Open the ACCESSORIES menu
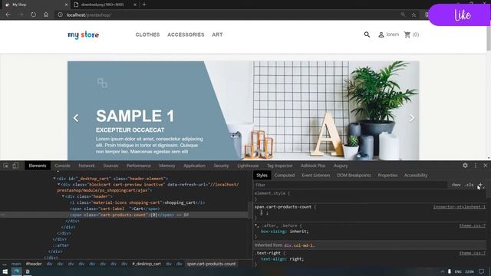The height and width of the screenshot is (276, 491). click(x=186, y=34)
